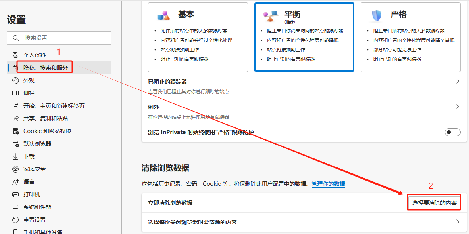The height and width of the screenshot is (234, 469).
Task: Click the Strict (严格) shield icon
Action: (376, 15)
